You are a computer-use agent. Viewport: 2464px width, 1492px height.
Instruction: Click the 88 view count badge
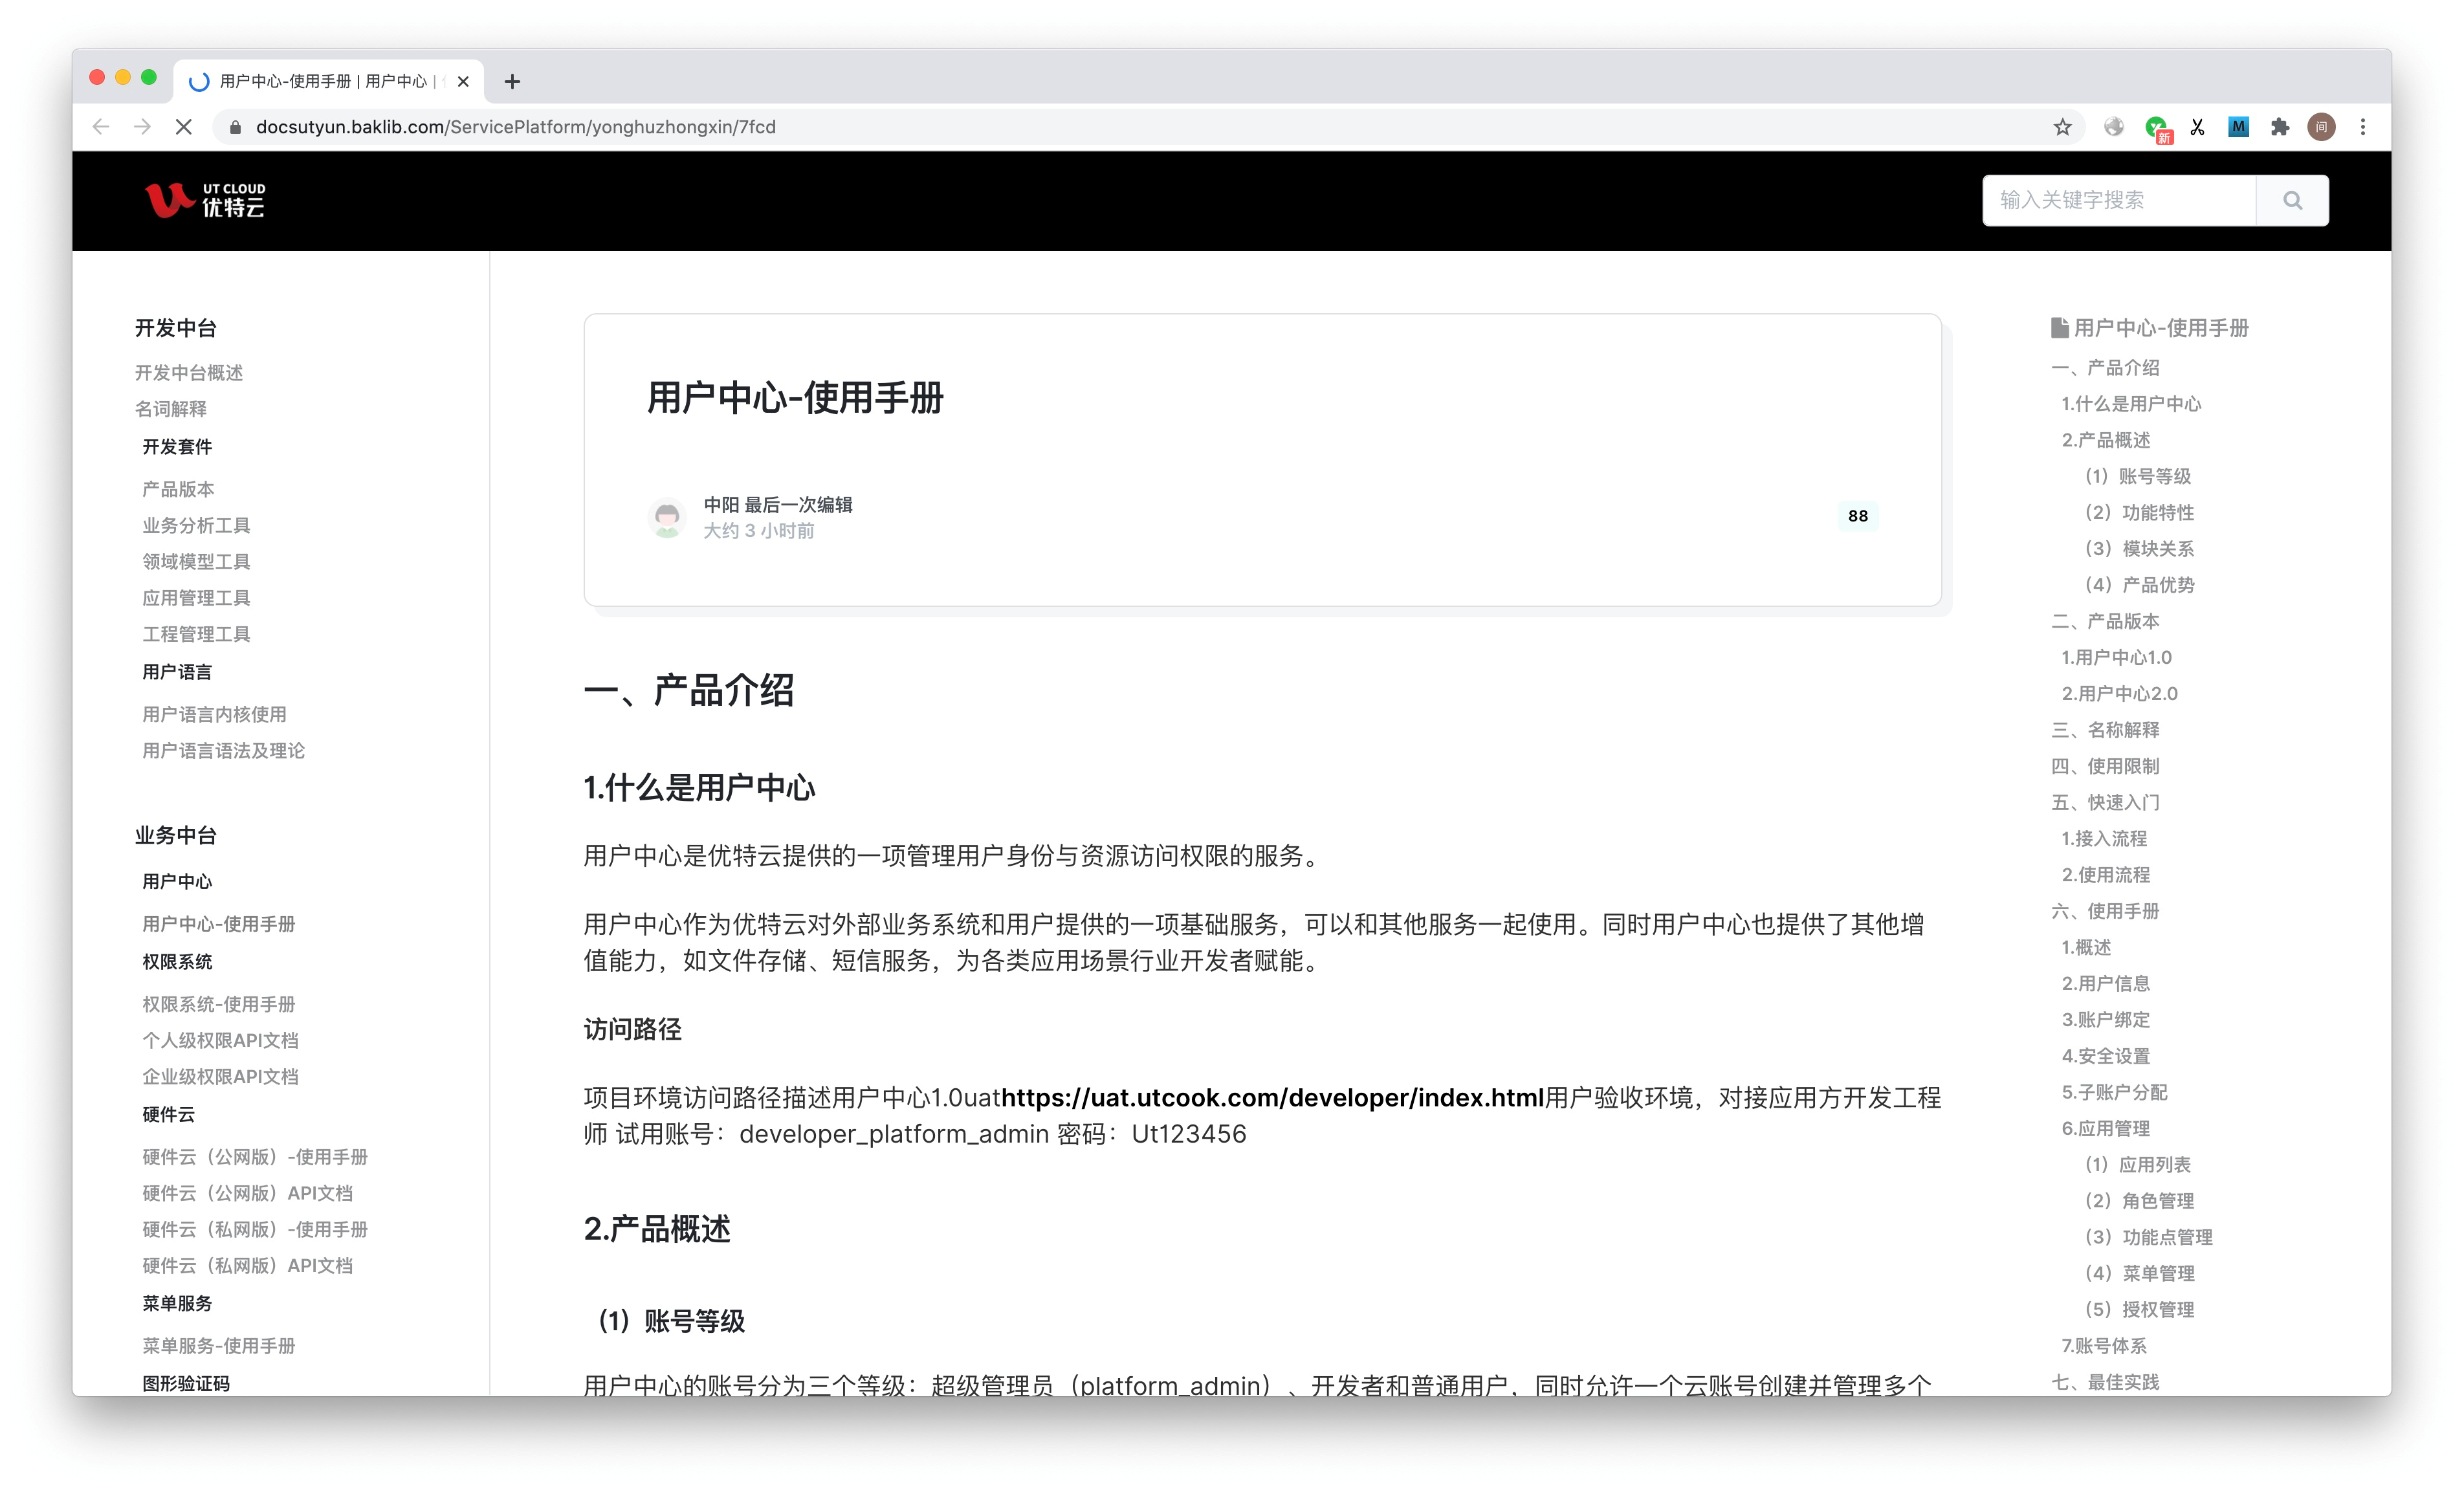click(1857, 516)
